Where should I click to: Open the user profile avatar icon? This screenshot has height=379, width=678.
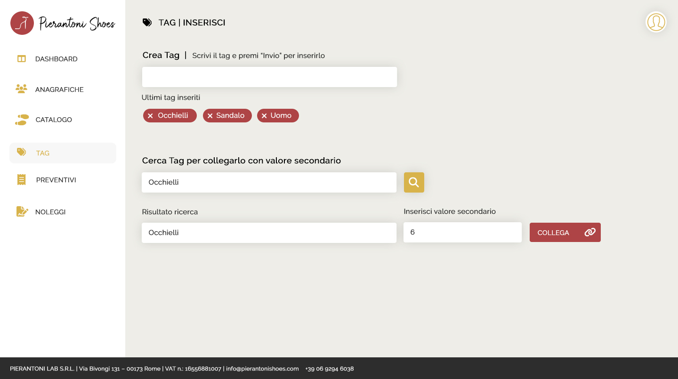click(656, 22)
